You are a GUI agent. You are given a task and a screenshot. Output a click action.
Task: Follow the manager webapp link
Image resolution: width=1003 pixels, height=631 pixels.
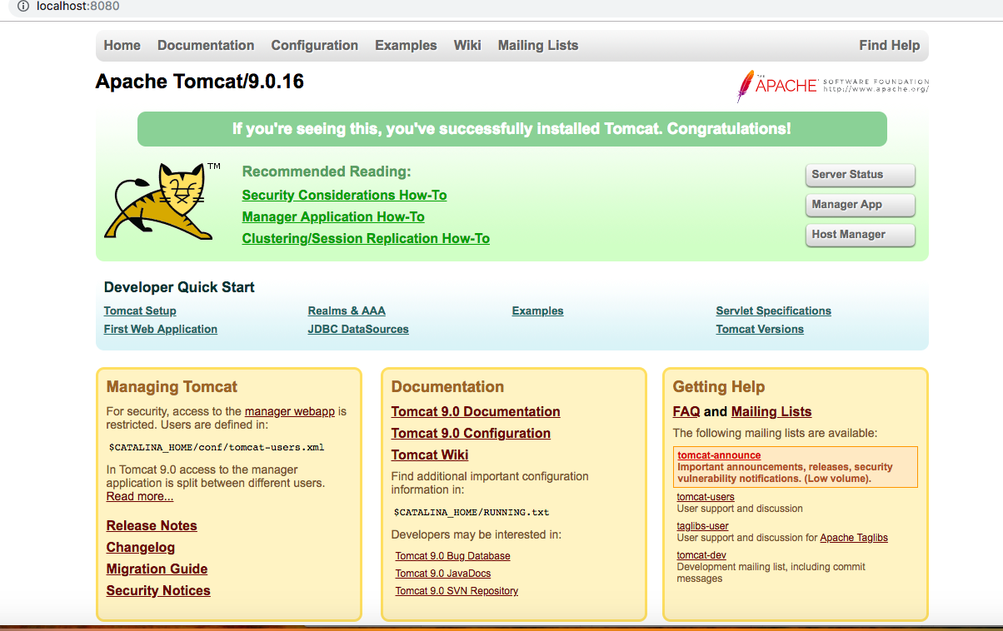click(290, 412)
